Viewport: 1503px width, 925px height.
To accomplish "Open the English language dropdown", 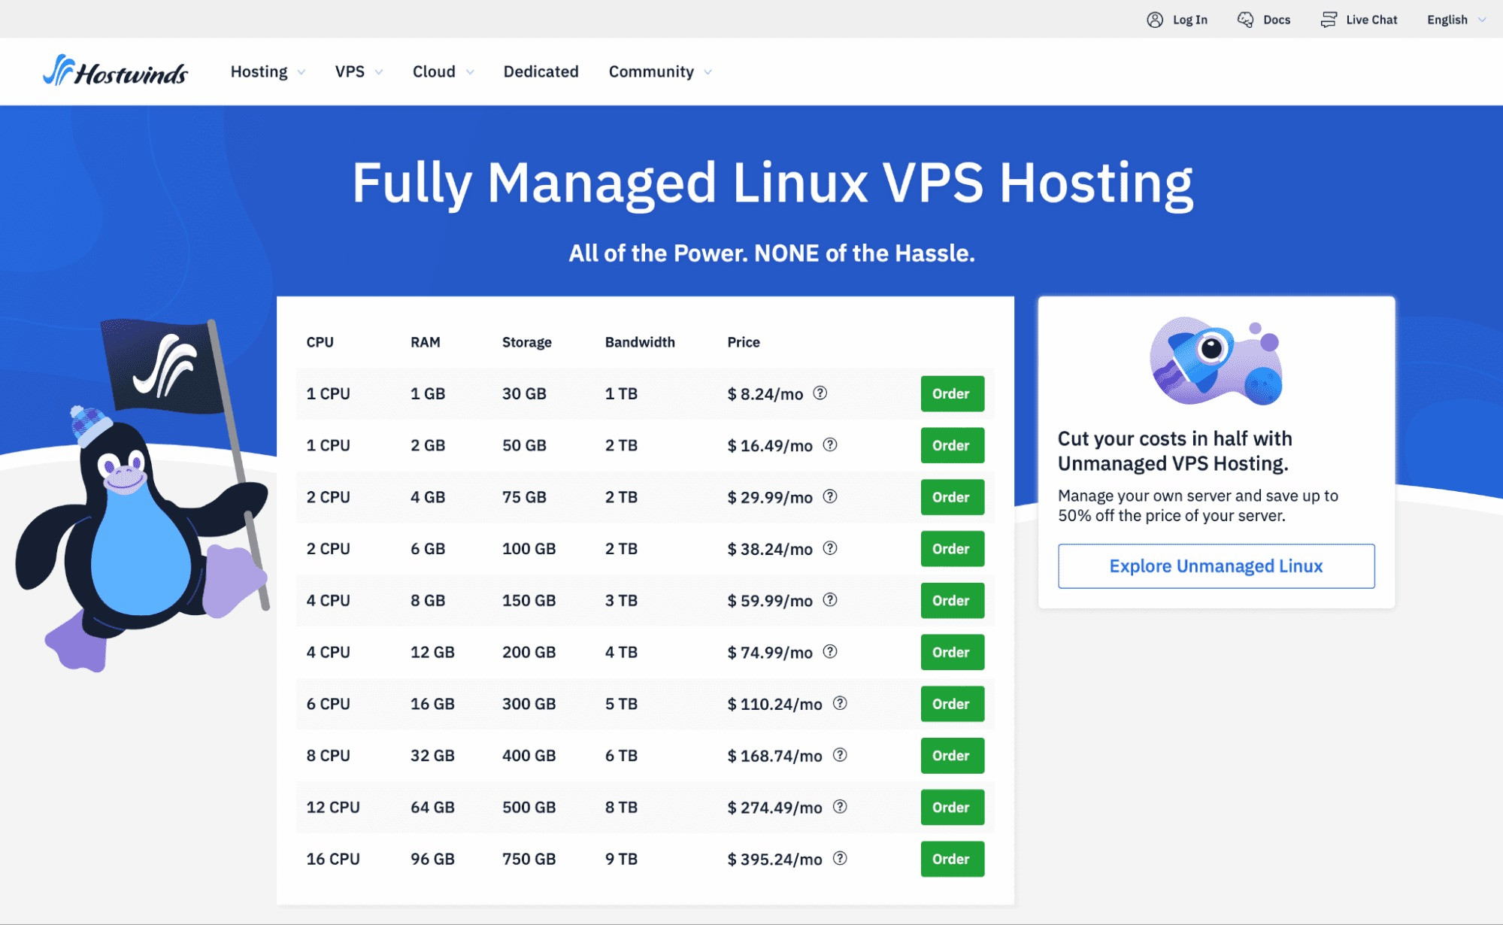I will 1456,20.
